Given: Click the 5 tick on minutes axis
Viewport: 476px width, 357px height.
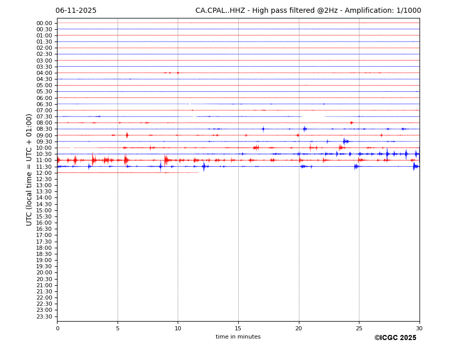Looking at the screenshot, I should (x=118, y=328).
